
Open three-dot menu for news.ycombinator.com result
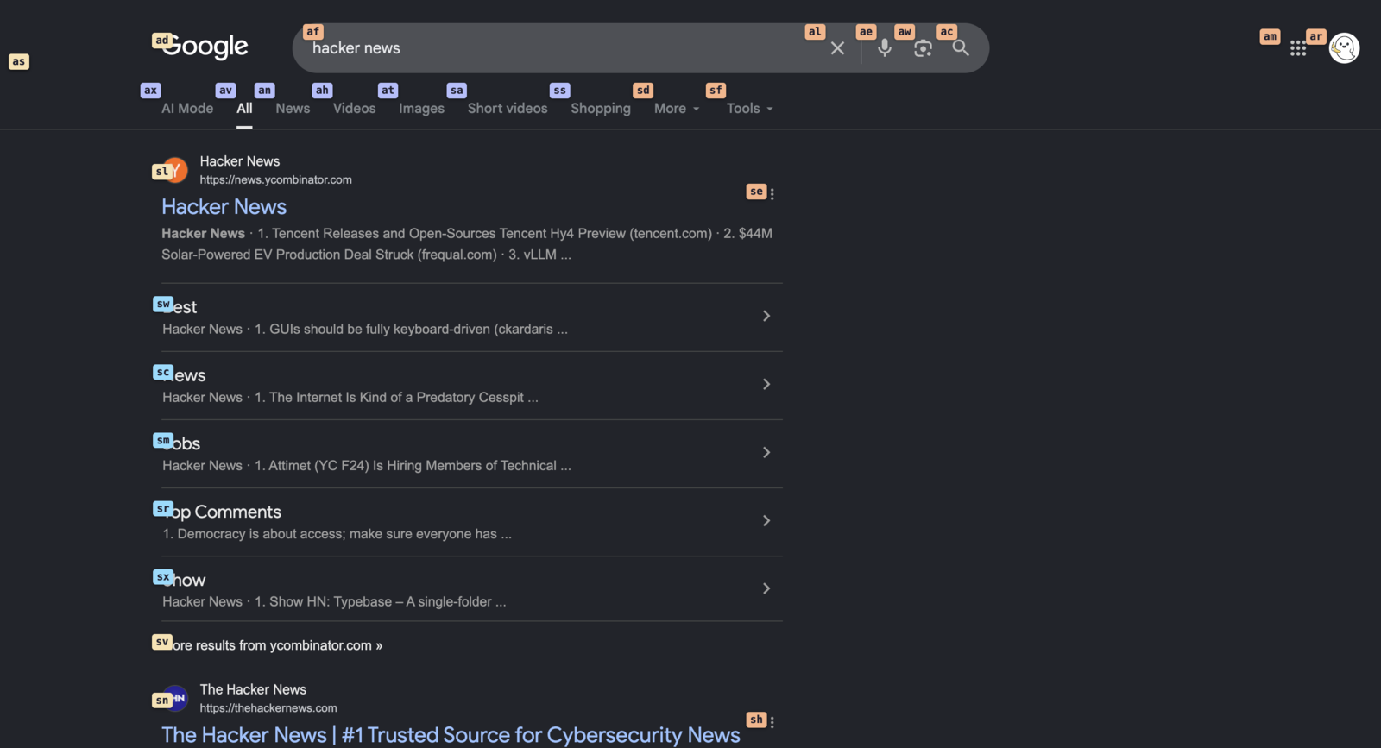(x=772, y=194)
